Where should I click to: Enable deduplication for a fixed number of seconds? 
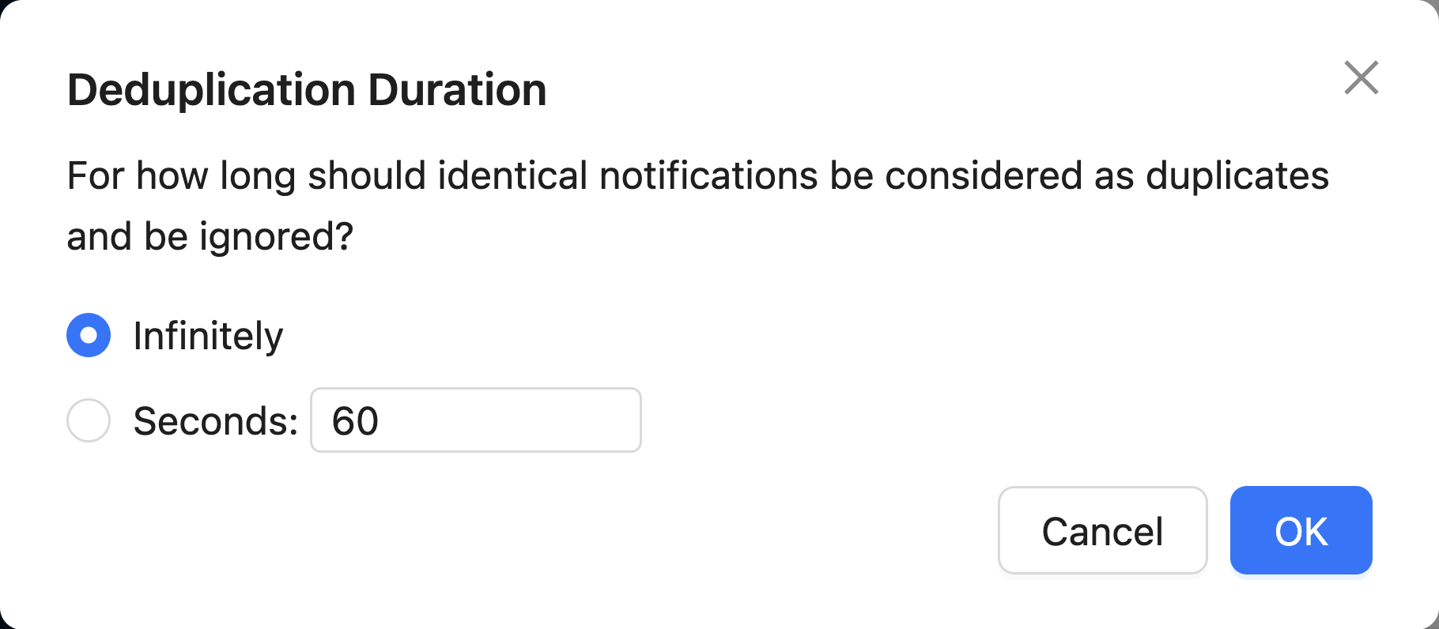coord(88,420)
